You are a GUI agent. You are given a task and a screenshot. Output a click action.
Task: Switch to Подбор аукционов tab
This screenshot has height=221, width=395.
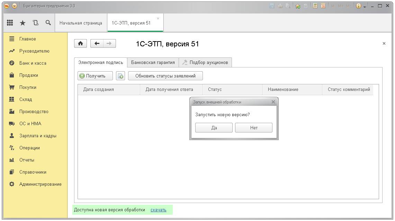(x=205, y=62)
